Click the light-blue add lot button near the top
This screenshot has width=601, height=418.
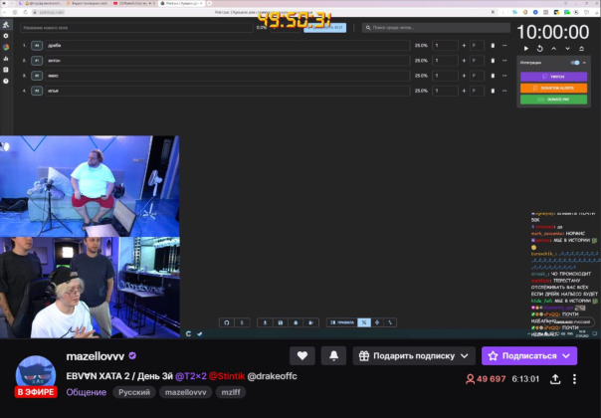click(325, 28)
